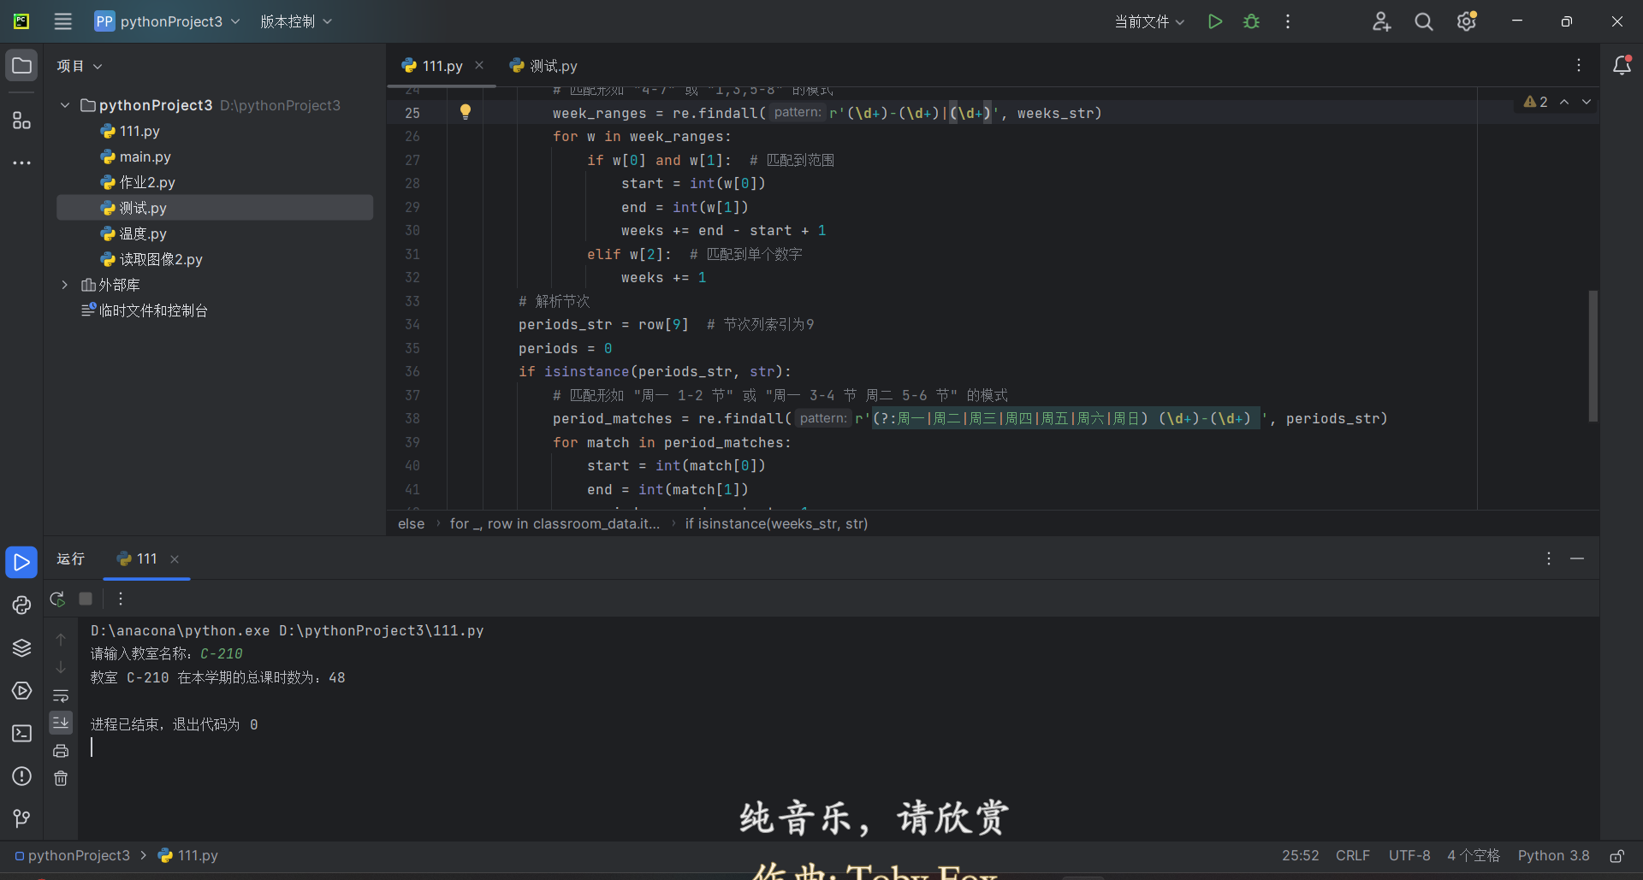Hide the Run tool window
Screen dimensions: 1643x880
1577,558
